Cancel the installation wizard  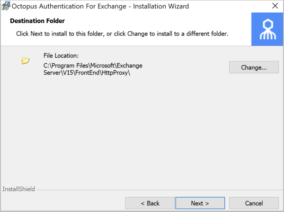click(254, 203)
